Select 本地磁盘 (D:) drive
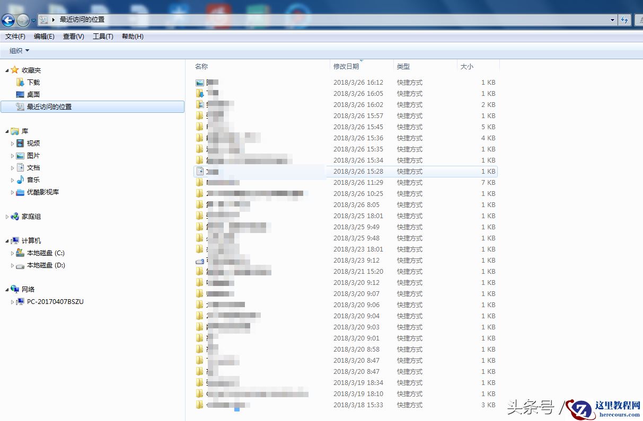 click(46, 265)
